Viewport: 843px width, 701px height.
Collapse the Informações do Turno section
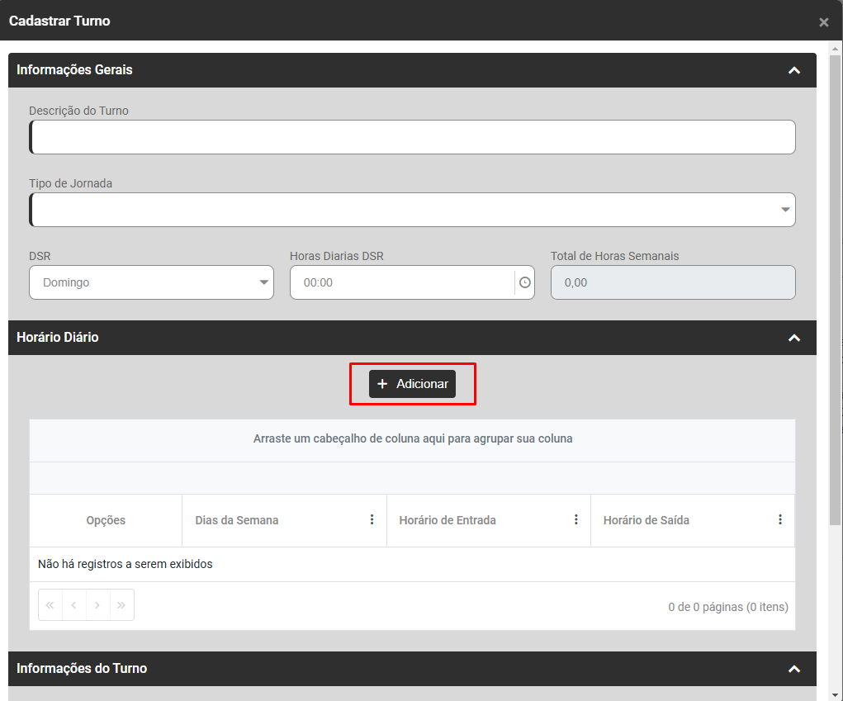coord(794,669)
